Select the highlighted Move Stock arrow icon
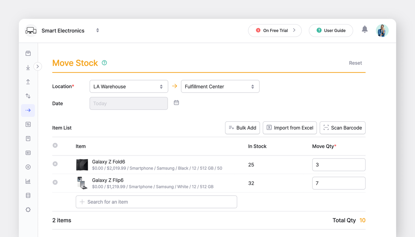 tap(28, 110)
